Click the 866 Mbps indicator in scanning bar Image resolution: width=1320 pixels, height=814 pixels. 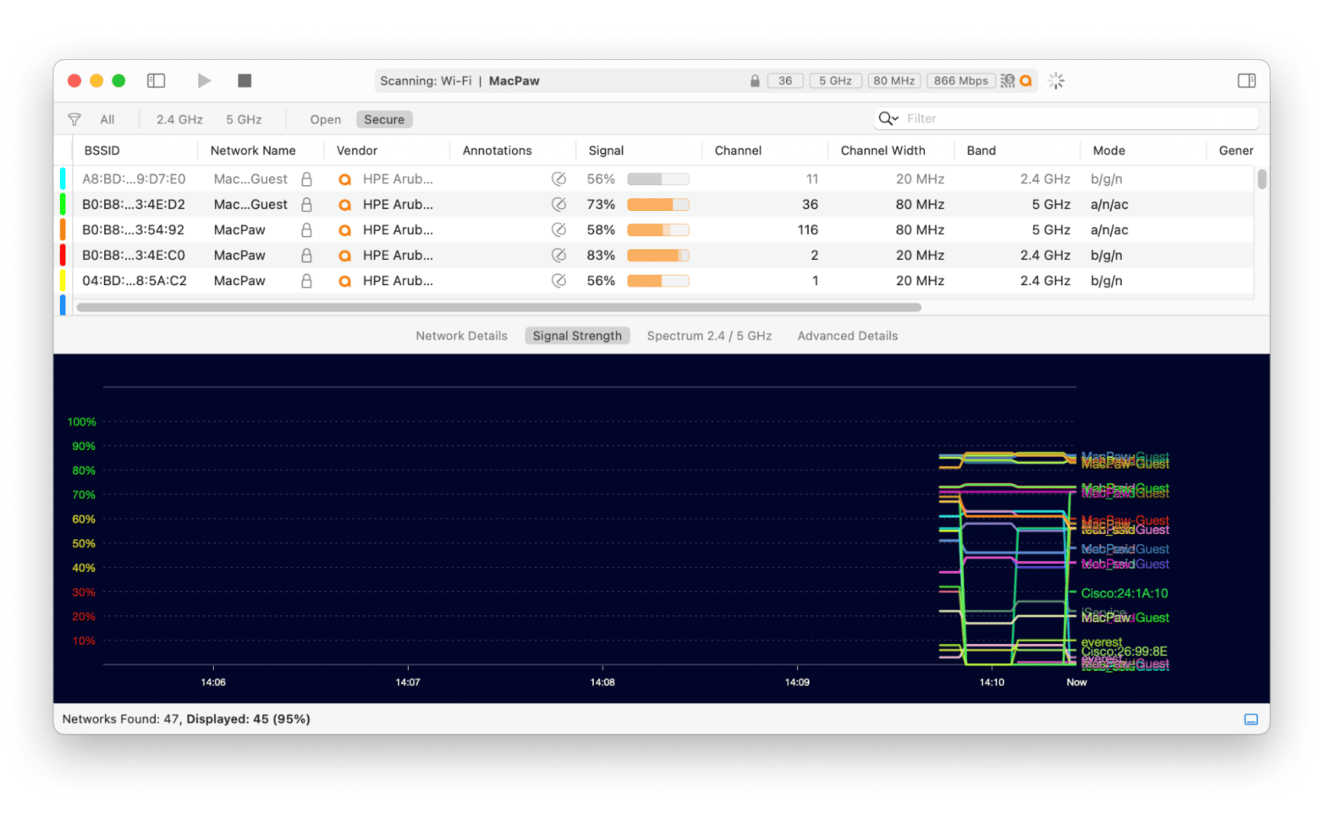pos(960,80)
